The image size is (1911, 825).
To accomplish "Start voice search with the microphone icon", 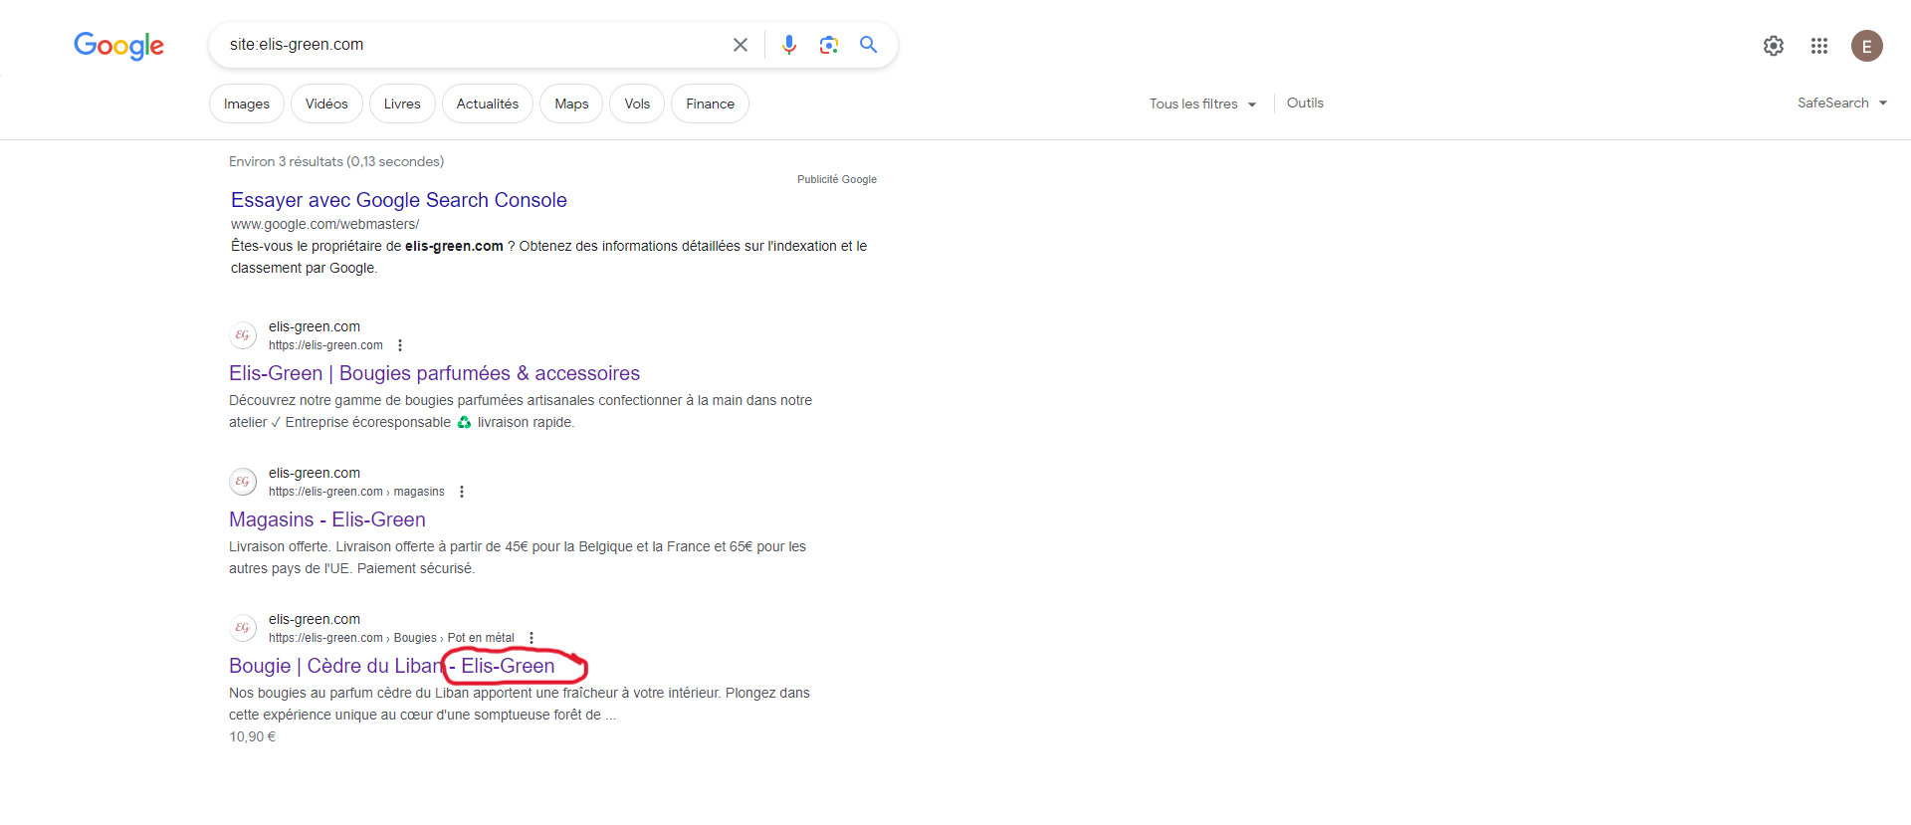I will [x=789, y=45].
